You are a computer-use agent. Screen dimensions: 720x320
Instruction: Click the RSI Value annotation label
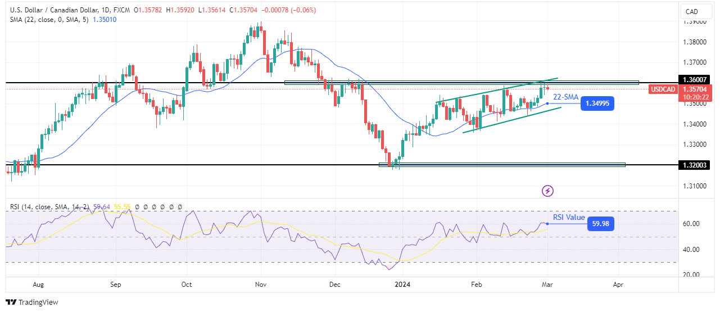[568, 218]
